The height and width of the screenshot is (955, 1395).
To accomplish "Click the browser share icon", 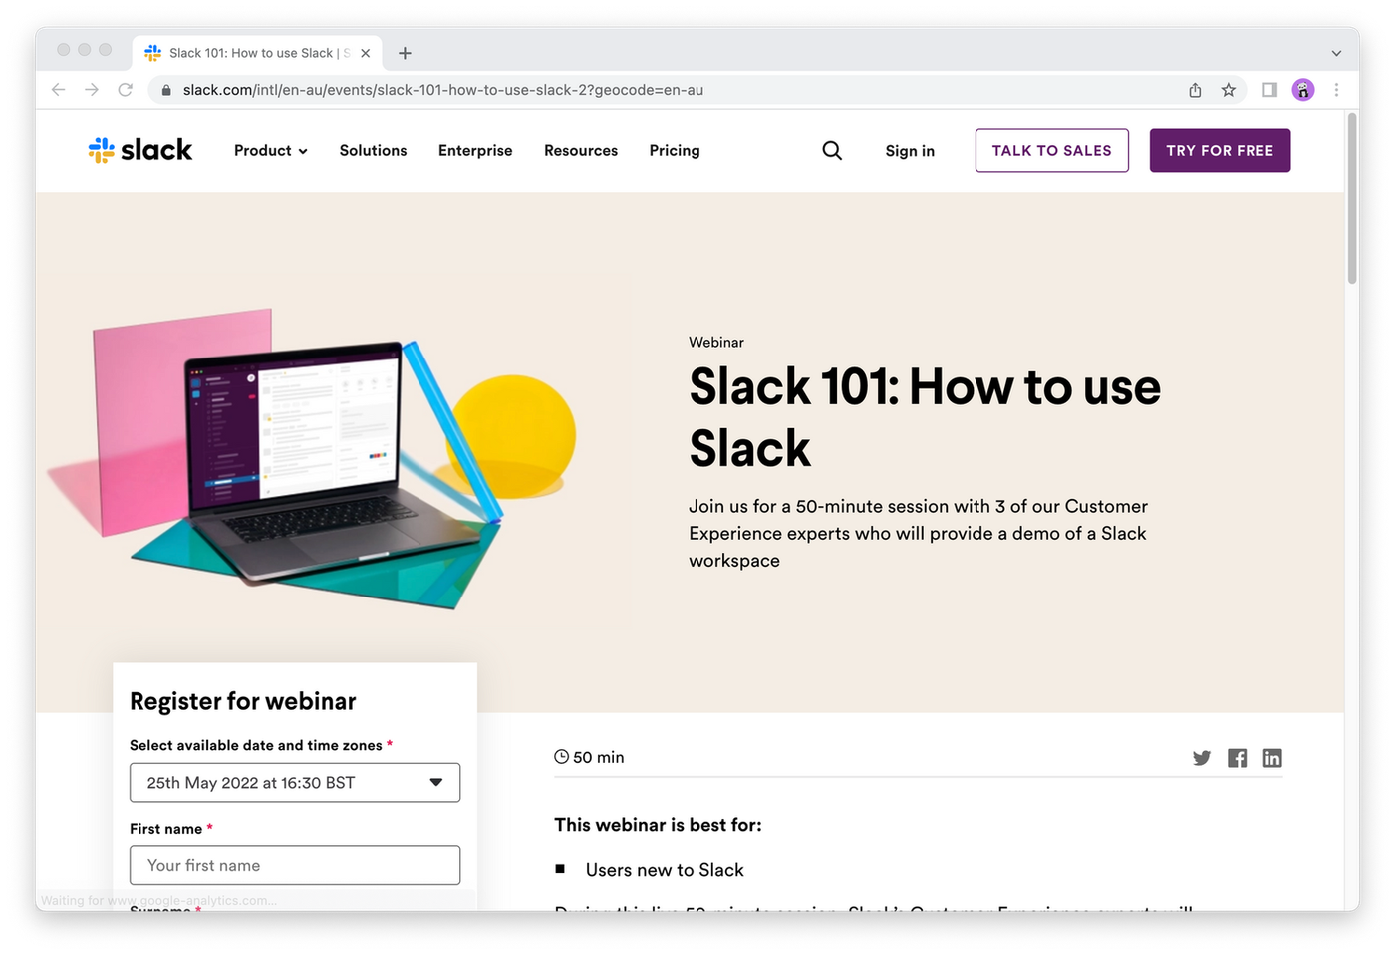I will point(1194,89).
